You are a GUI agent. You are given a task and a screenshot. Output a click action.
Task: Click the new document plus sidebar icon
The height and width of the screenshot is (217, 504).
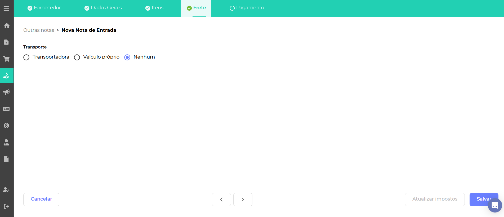pos(7,42)
